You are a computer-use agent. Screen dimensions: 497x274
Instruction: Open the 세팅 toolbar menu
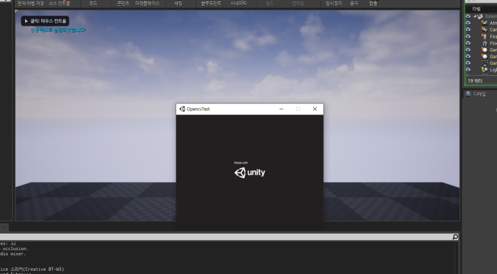pos(178,3)
